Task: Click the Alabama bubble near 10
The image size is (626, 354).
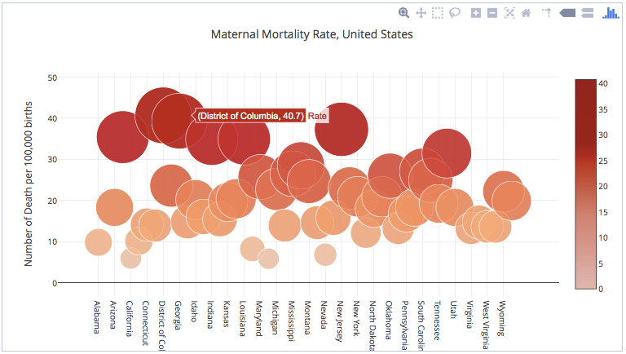Action: click(x=98, y=242)
